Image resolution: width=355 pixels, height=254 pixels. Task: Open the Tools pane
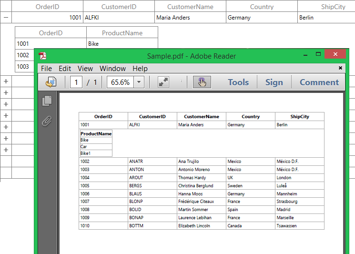click(x=238, y=82)
